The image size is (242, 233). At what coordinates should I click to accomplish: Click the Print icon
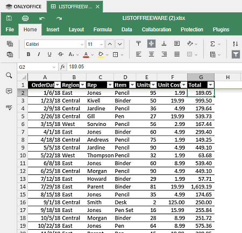[x=25, y=18]
